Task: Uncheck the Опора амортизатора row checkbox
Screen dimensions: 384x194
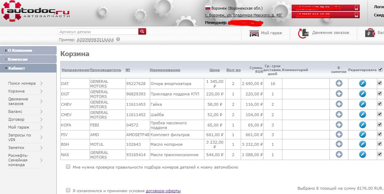Action: point(380,83)
